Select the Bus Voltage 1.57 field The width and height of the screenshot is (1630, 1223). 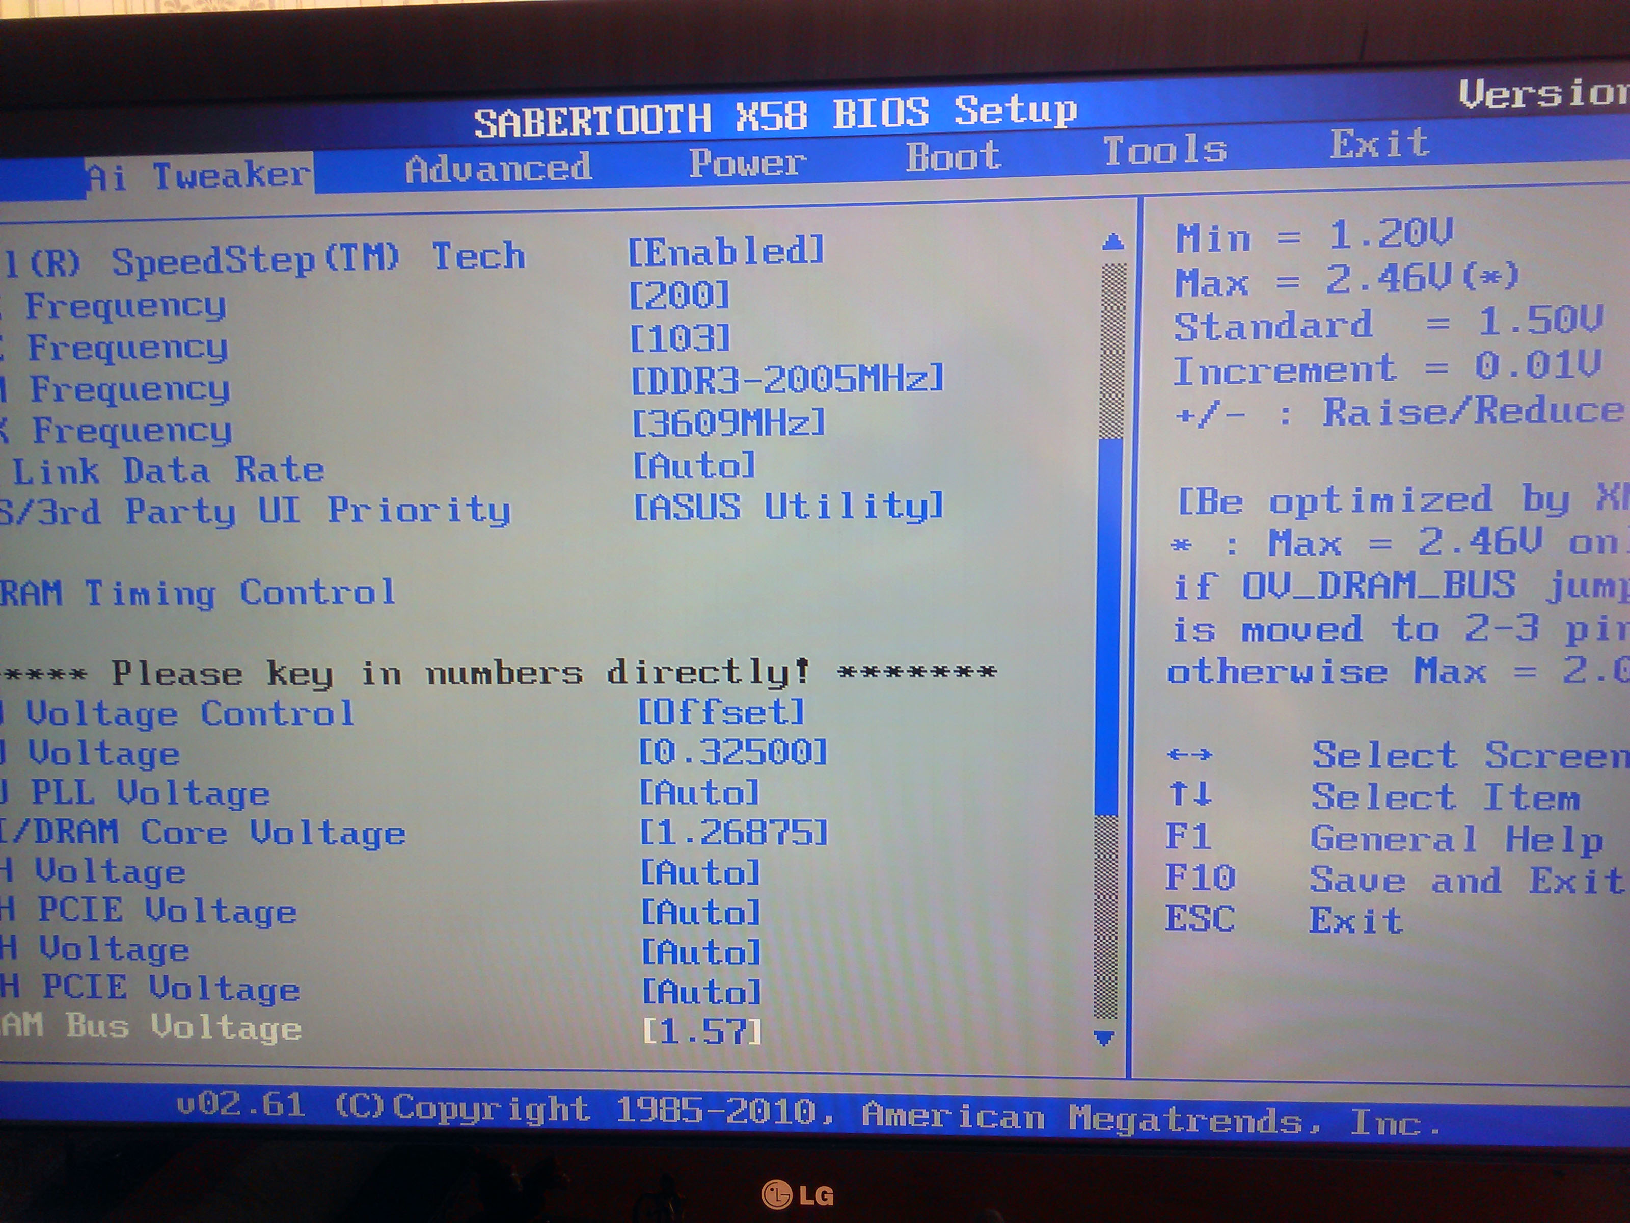701,1030
